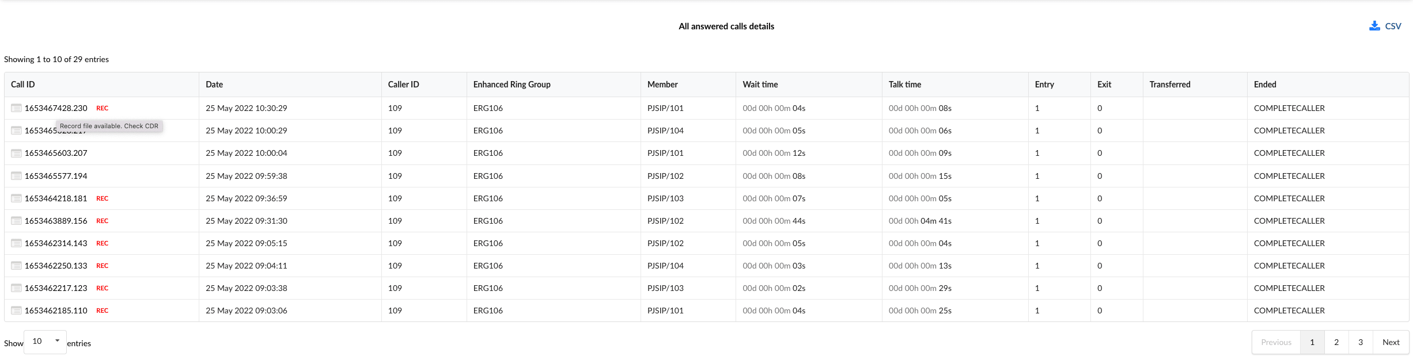Click REC badge for call 1653462185.110
This screenshot has width=1413, height=364.
102,311
